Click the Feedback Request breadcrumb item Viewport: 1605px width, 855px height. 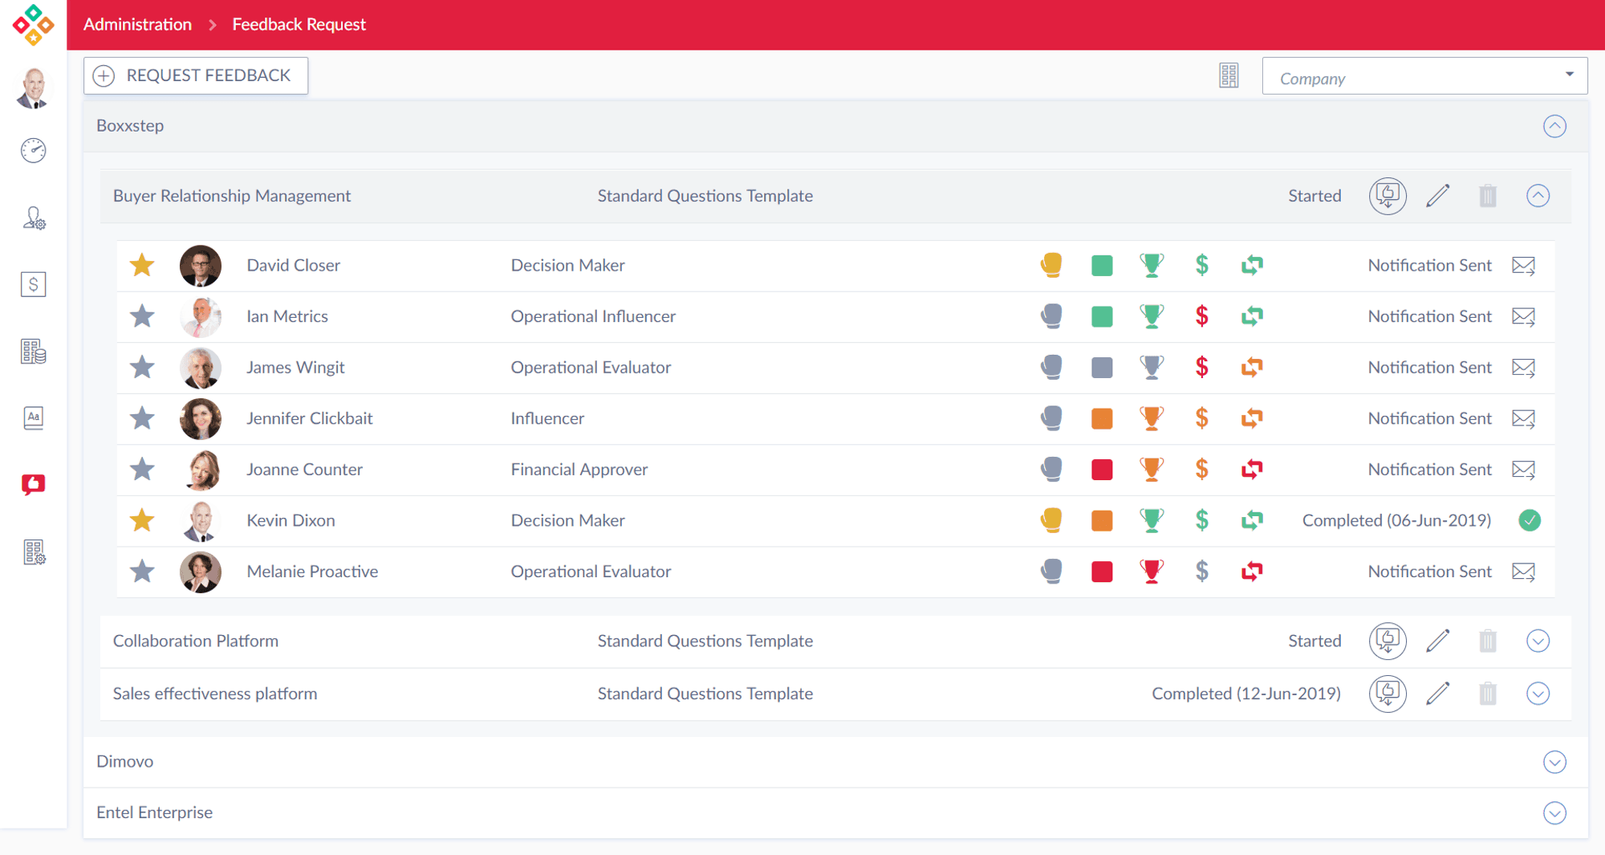[x=299, y=24]
